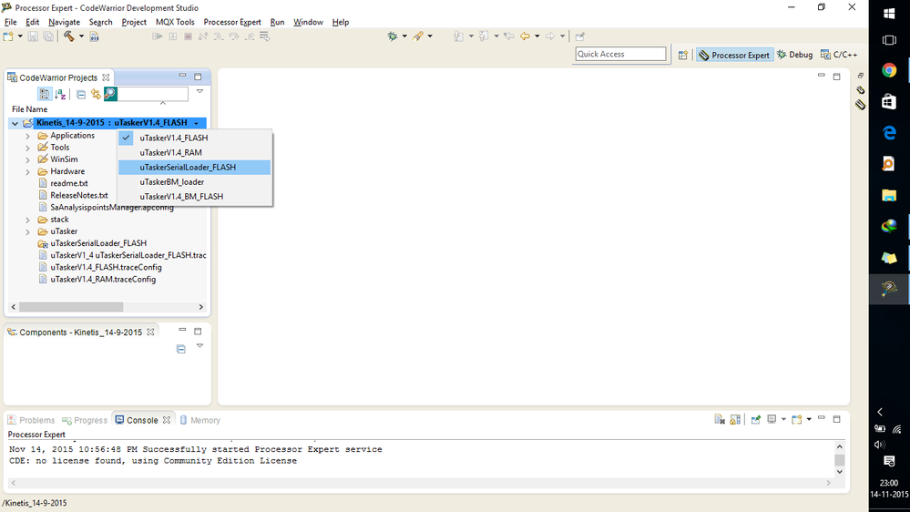
Task: Click the Projects panel filter text field
Action: [x=153, y=94]
